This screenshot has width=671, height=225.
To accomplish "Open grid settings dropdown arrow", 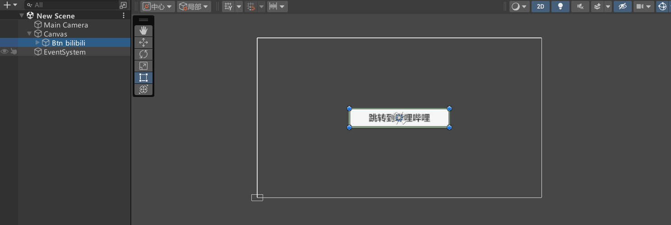I will (x=239, y=6).
